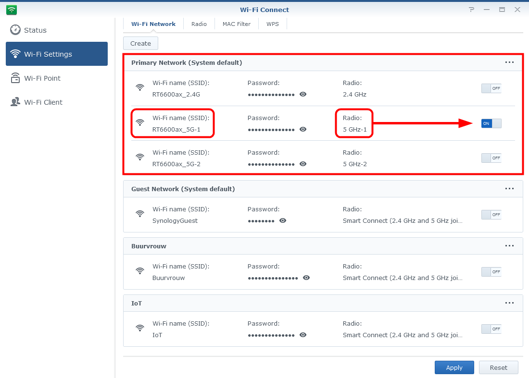The width and height of the screenshot is (529, 378).
Task: Click the RT6600ax_5G-1 masked password dots
Action: tap(271, 130)
